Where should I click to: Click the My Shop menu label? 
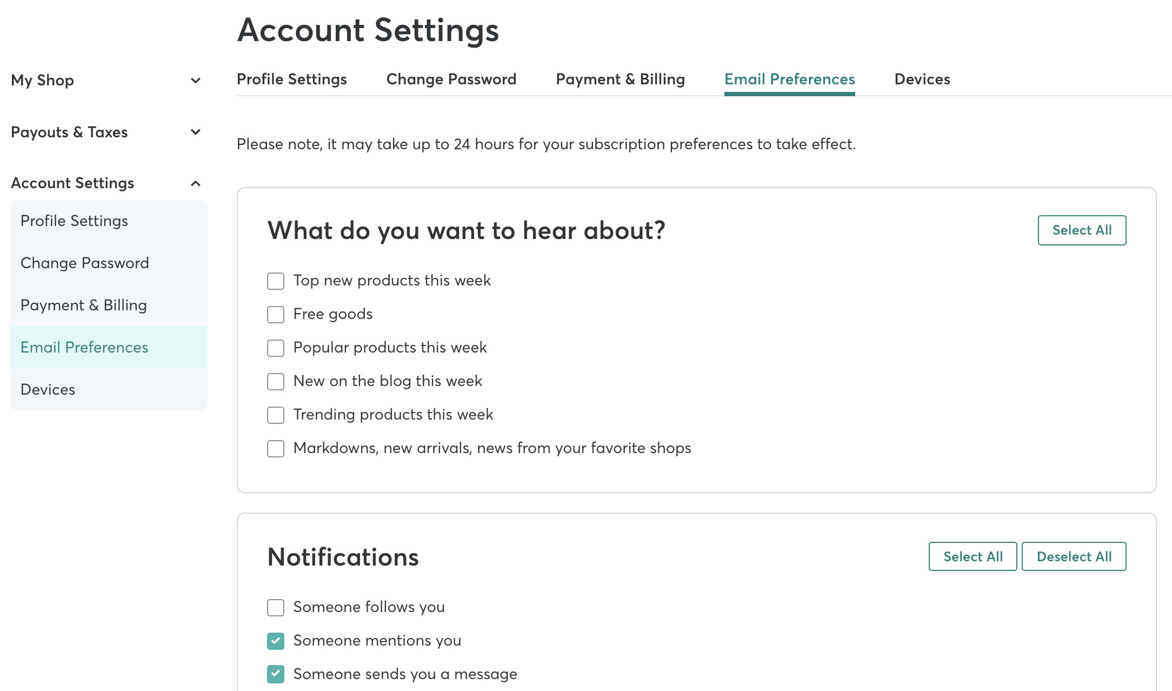point(42,81)
